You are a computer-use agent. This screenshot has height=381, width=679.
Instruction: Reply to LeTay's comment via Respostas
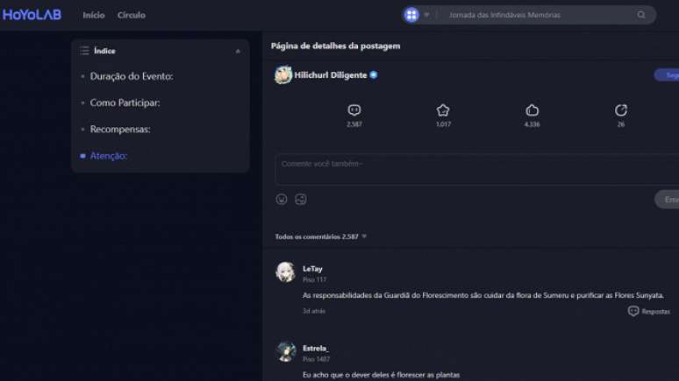point(648,312)
